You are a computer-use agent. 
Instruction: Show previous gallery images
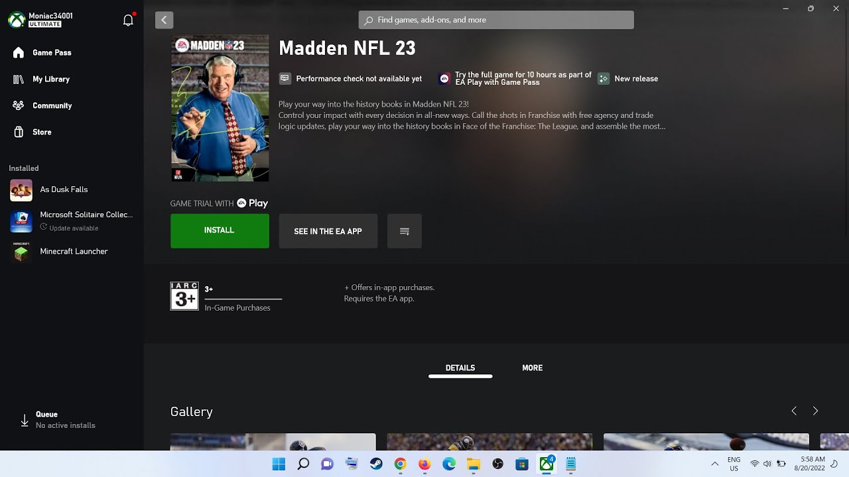794,411
